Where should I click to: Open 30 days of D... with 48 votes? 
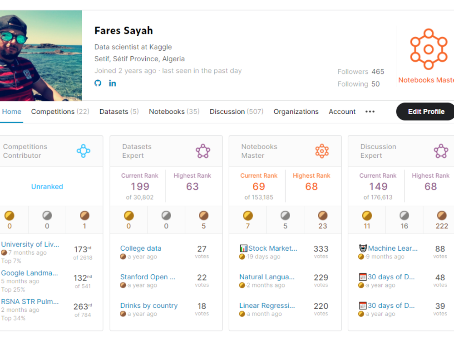pos(391,277)
